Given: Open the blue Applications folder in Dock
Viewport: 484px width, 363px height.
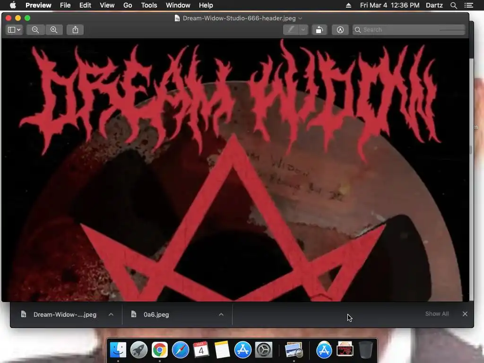Looking at the screenshot, I should coord(324,350).
